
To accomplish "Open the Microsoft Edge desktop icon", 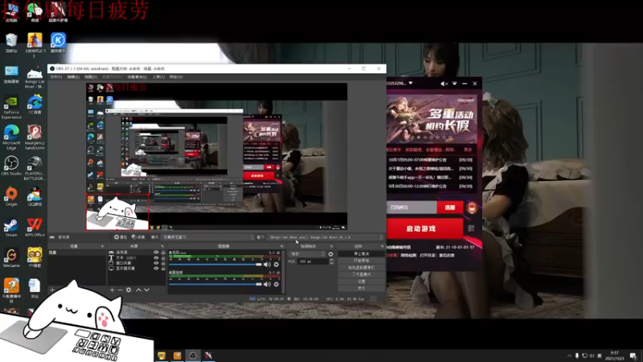I will (x=11, y=138).
